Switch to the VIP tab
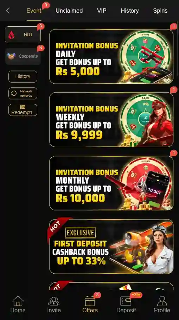 click(102, 11)
